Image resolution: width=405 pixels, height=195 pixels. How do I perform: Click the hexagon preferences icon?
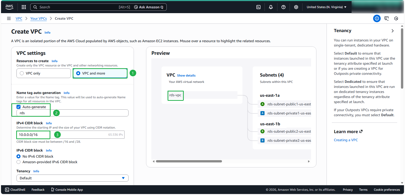click(396, 18)
